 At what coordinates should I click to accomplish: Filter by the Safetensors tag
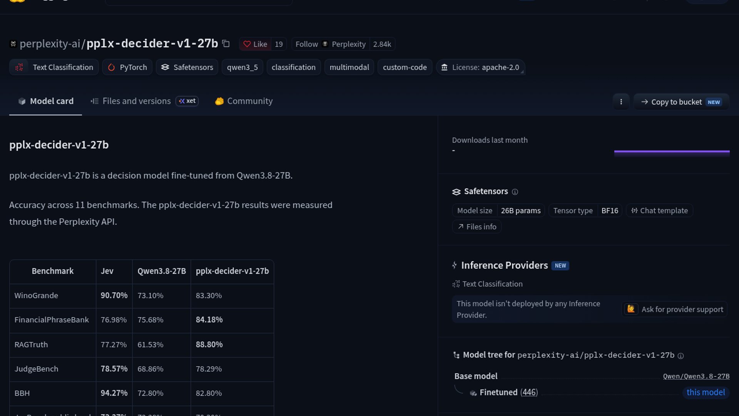pos(187,67)
